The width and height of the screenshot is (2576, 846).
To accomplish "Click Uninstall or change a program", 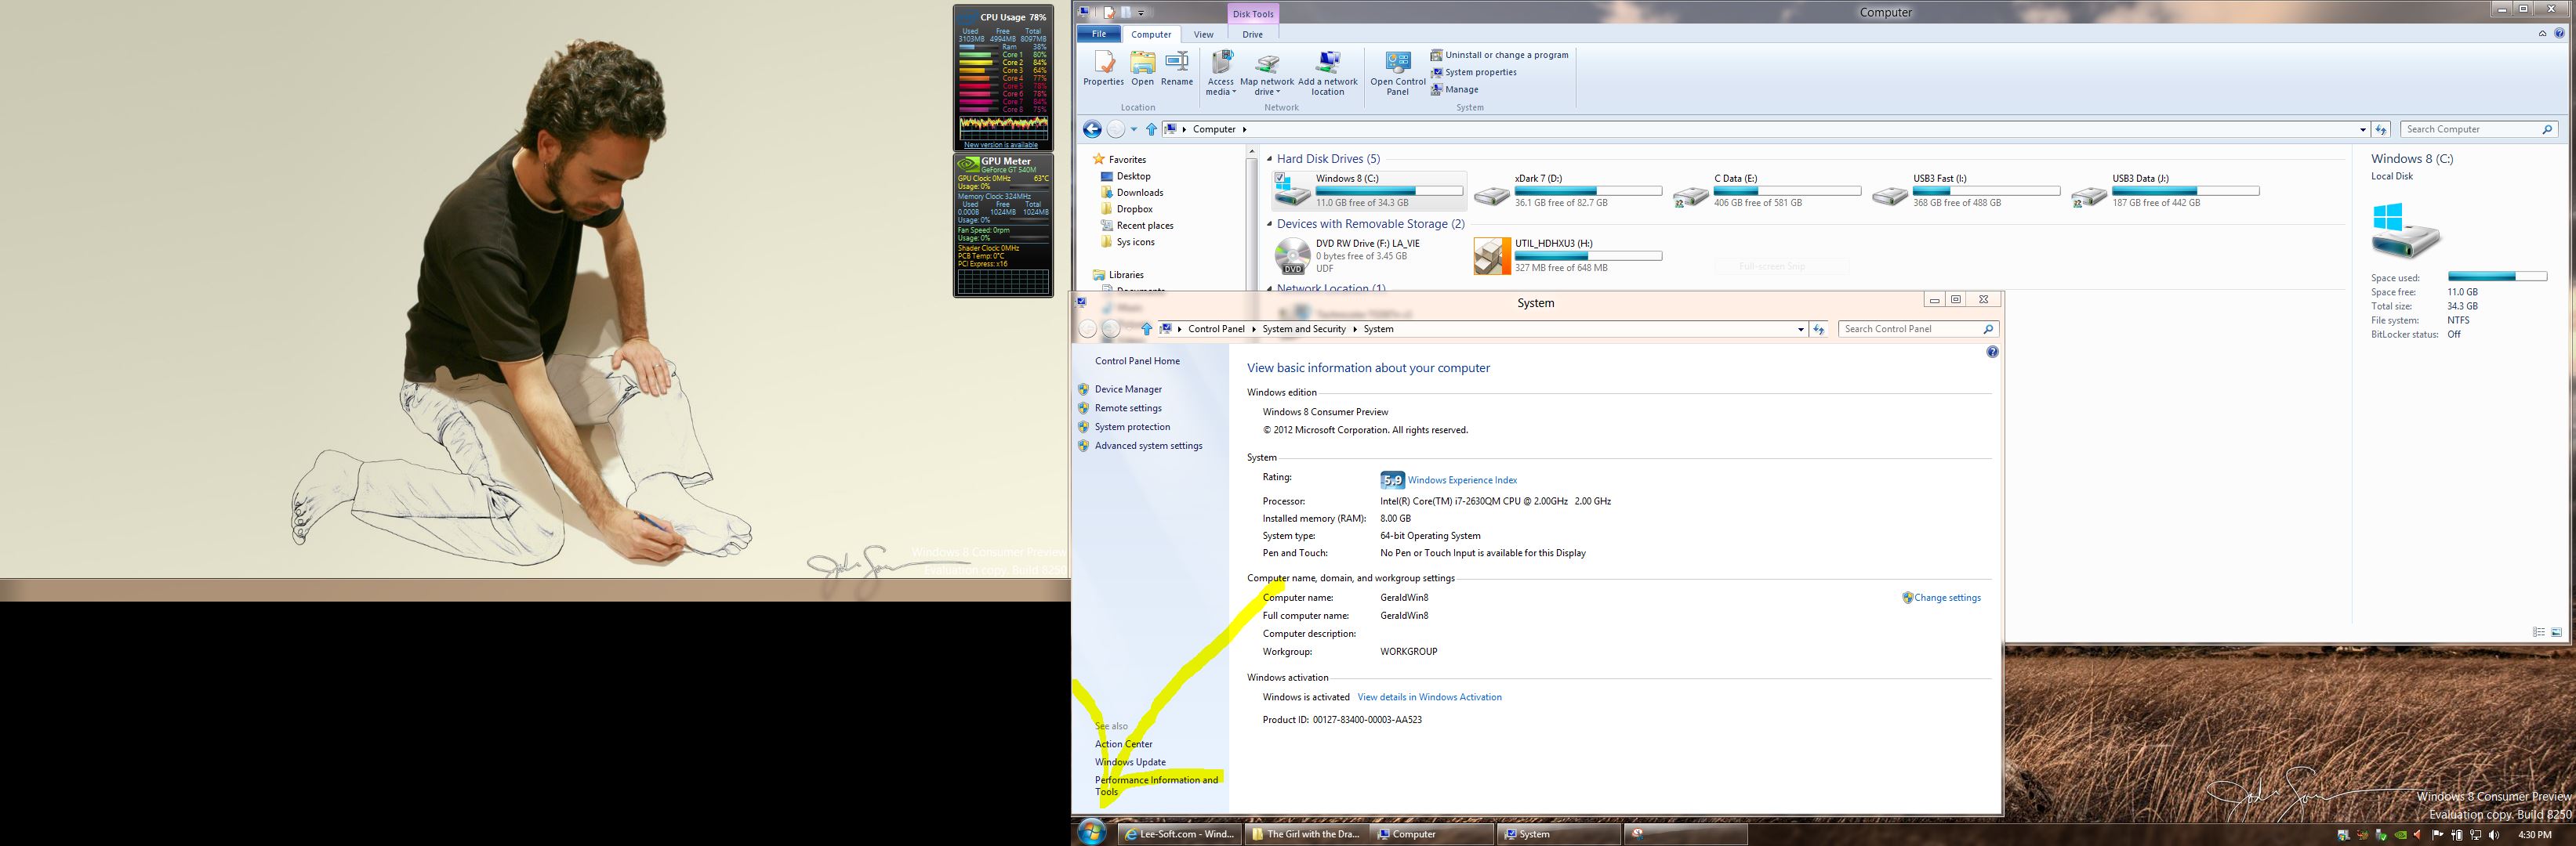I will [x=1499, y=55].
